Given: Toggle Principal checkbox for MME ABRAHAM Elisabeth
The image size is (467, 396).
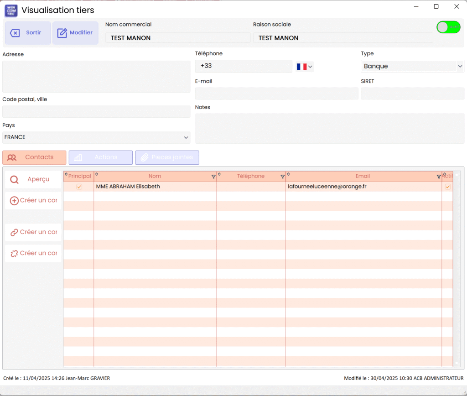Looking at the screenshot, I should click(79, 187).
